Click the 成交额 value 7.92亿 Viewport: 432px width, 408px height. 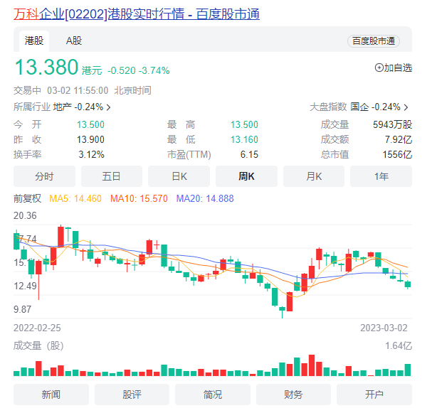399,139
